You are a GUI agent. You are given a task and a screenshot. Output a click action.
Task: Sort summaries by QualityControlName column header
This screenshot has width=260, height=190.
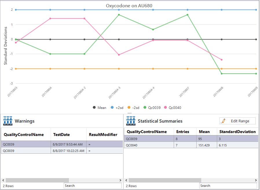coord(149,132)
